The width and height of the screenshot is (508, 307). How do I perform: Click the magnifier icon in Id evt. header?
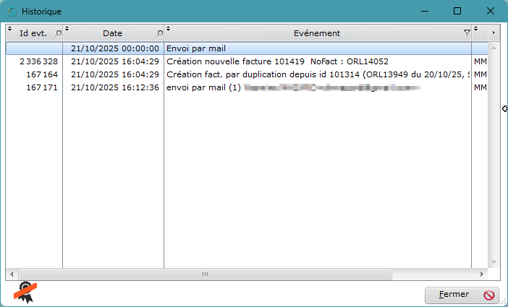pyautogui.click(x=58, y=33)
